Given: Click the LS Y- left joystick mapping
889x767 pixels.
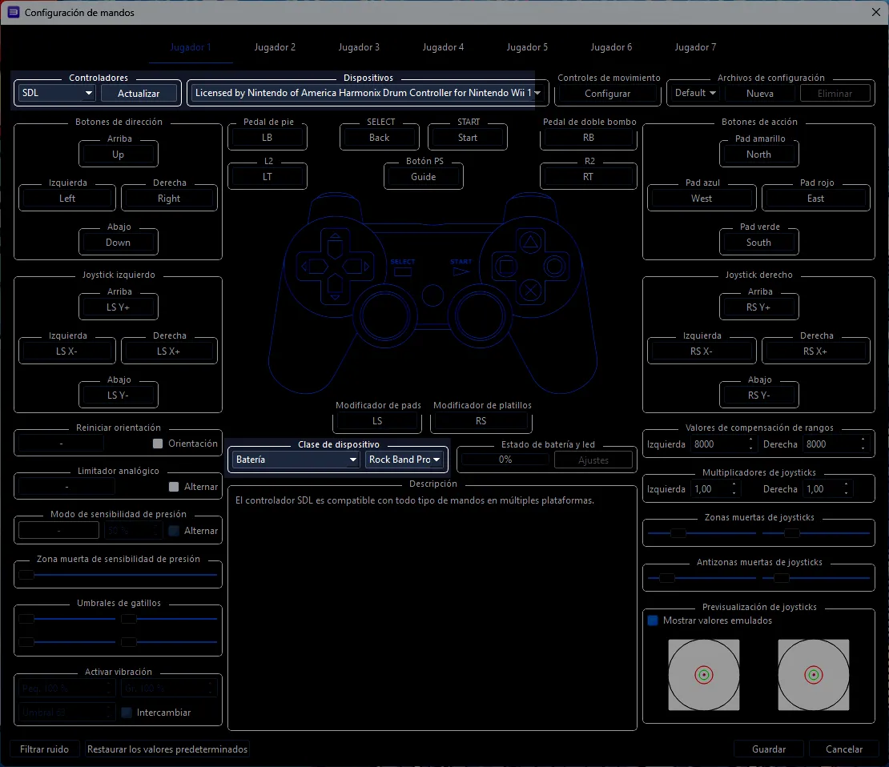Looking at the screenshot, I should coord(118,396).
